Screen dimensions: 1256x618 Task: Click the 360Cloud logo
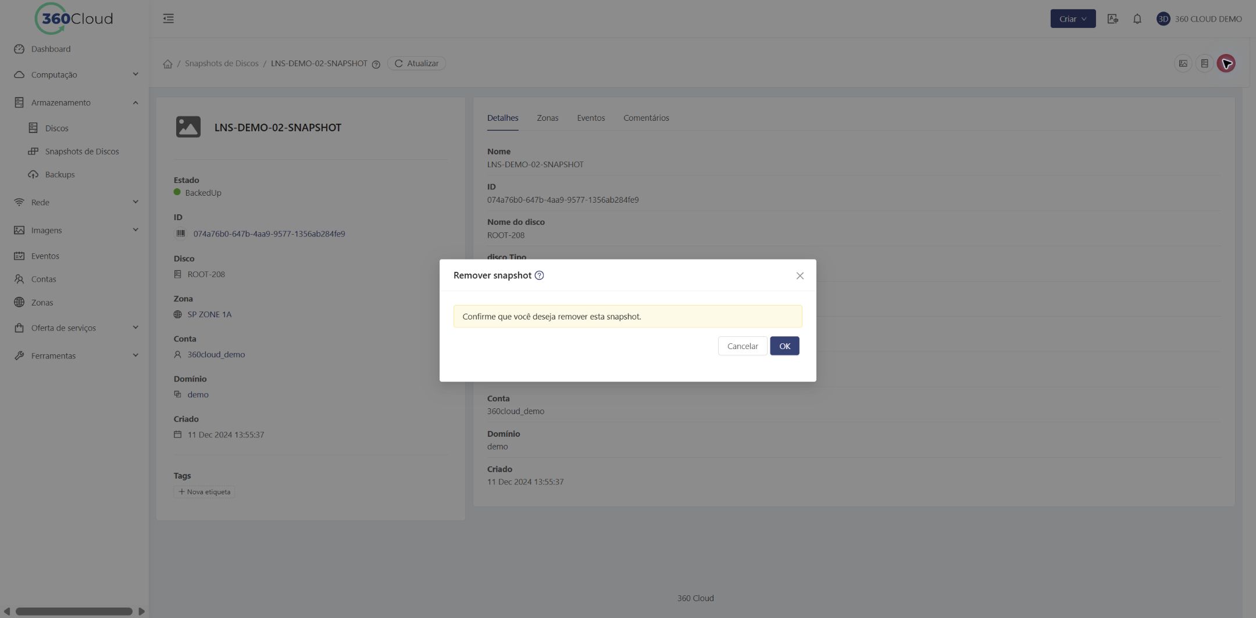[x=74, y=19]
